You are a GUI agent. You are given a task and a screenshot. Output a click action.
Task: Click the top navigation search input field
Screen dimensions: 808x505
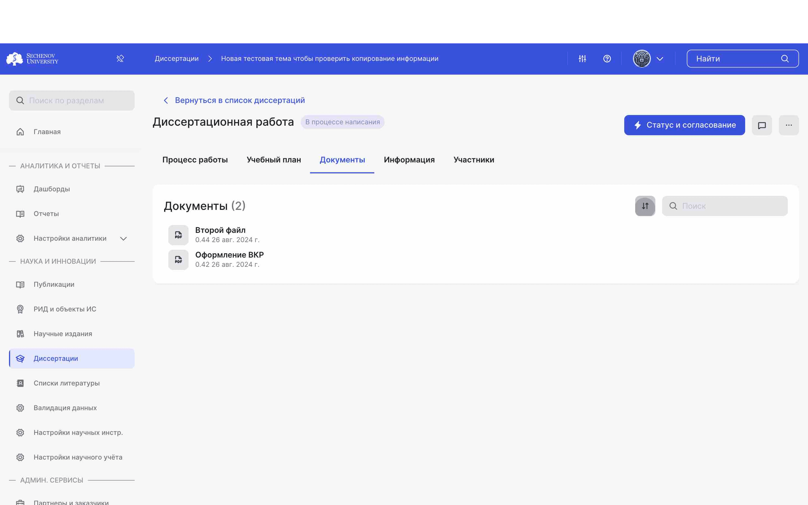pos(736,59)
